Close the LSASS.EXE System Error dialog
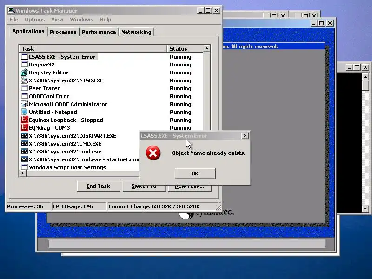The image size is (372, 279). click(245, 135)
